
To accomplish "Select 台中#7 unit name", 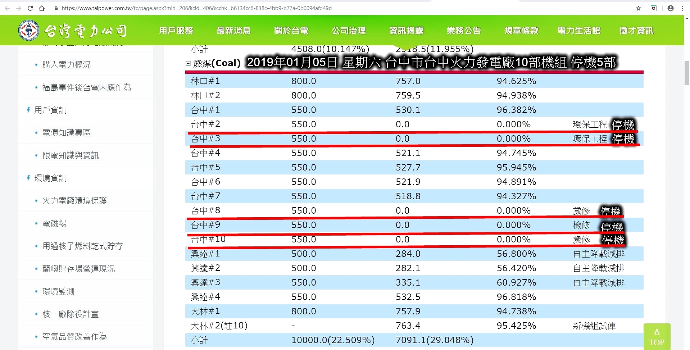I will 205,196.
